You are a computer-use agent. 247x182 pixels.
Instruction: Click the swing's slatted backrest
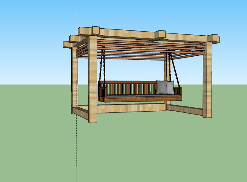[130, 88]
